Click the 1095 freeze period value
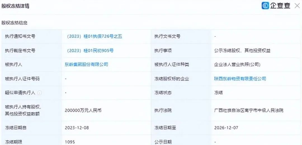Viewport: 302px width, 145px height. point(70,142)
